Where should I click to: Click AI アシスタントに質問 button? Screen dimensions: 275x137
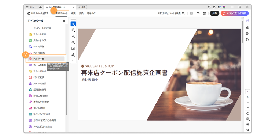tap(235, 13)
